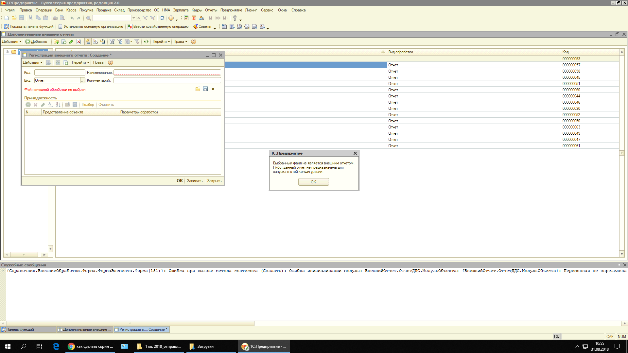Click the wrench settings icon in main toolbar
628x353 pixels.
(235, 18)
